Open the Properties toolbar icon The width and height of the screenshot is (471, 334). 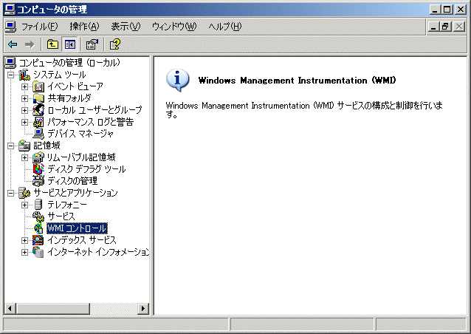92,44
